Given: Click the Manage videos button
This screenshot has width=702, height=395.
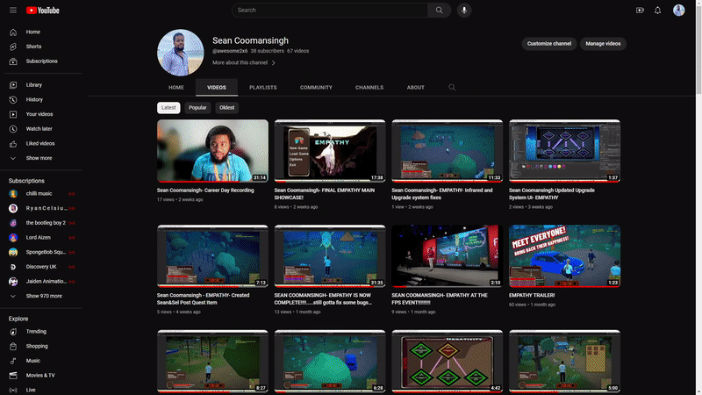Looking at the screenshot, I should click(x=603, y=43).
